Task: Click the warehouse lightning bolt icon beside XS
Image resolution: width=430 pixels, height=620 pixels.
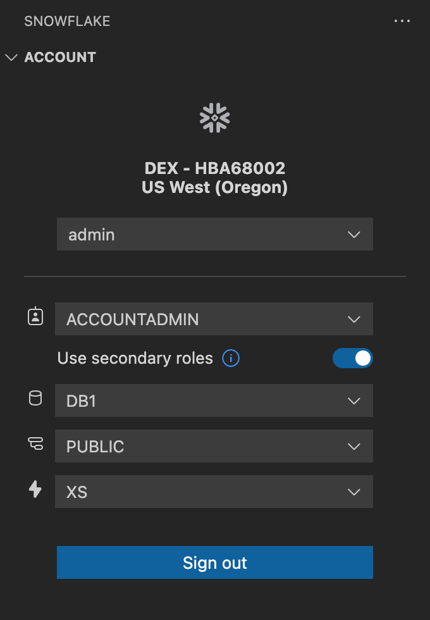Action: pyautogui.click(x=35, y=489)
